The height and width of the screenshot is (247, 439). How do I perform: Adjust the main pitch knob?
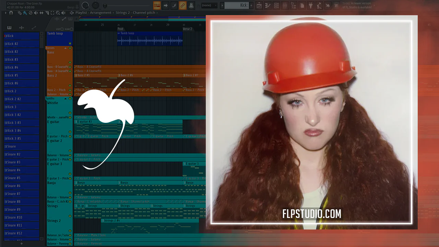96,5
